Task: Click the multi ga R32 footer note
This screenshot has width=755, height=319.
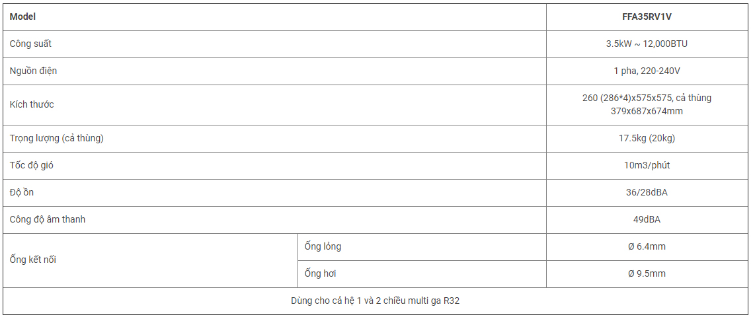Action: point(375,301)
